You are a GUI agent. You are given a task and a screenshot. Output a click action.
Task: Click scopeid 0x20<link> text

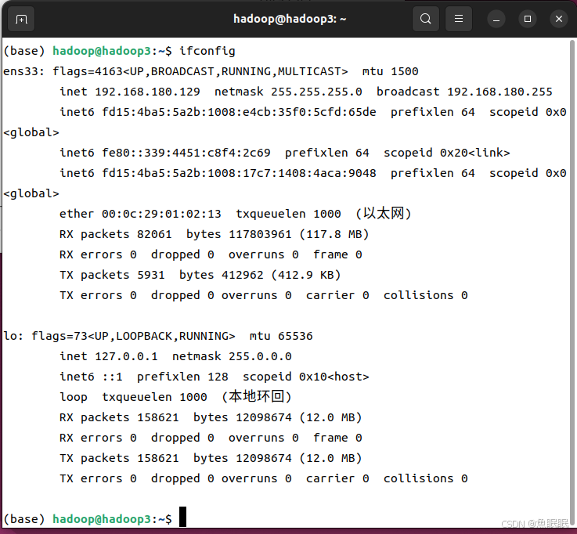coord(447,153)
